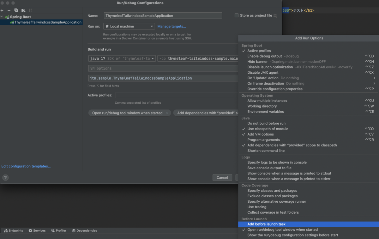Click the -cp module classpath field

(198, 58)
